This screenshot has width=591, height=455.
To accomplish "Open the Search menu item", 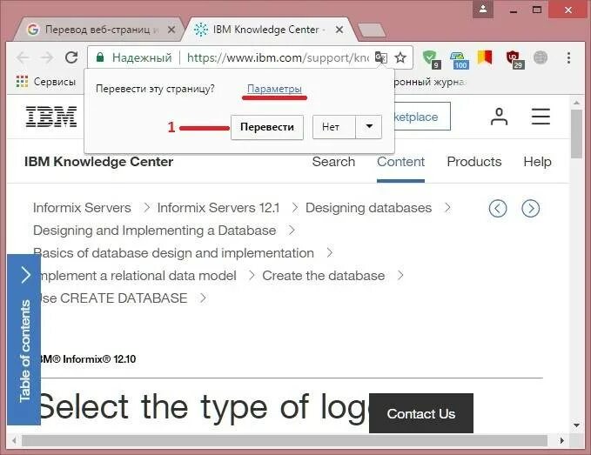I will [x=333, y=162].
